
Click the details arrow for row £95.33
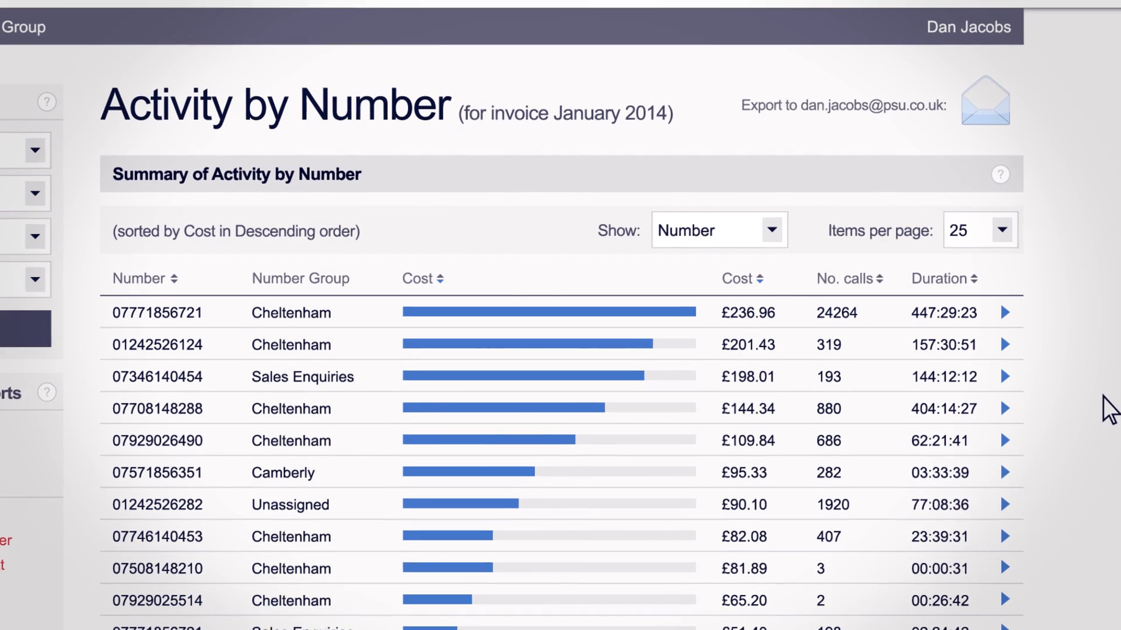(x=1005, y=472)
